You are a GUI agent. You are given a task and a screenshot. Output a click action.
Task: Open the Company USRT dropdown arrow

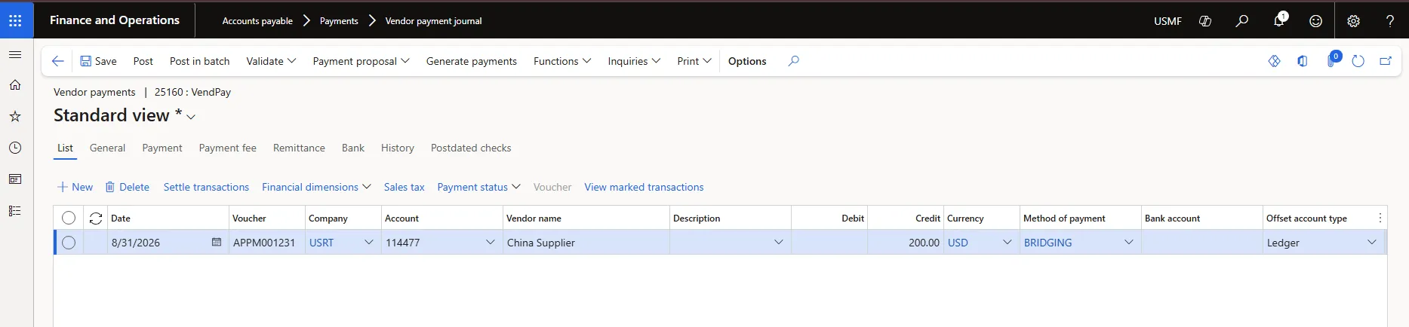click(369, 242)
